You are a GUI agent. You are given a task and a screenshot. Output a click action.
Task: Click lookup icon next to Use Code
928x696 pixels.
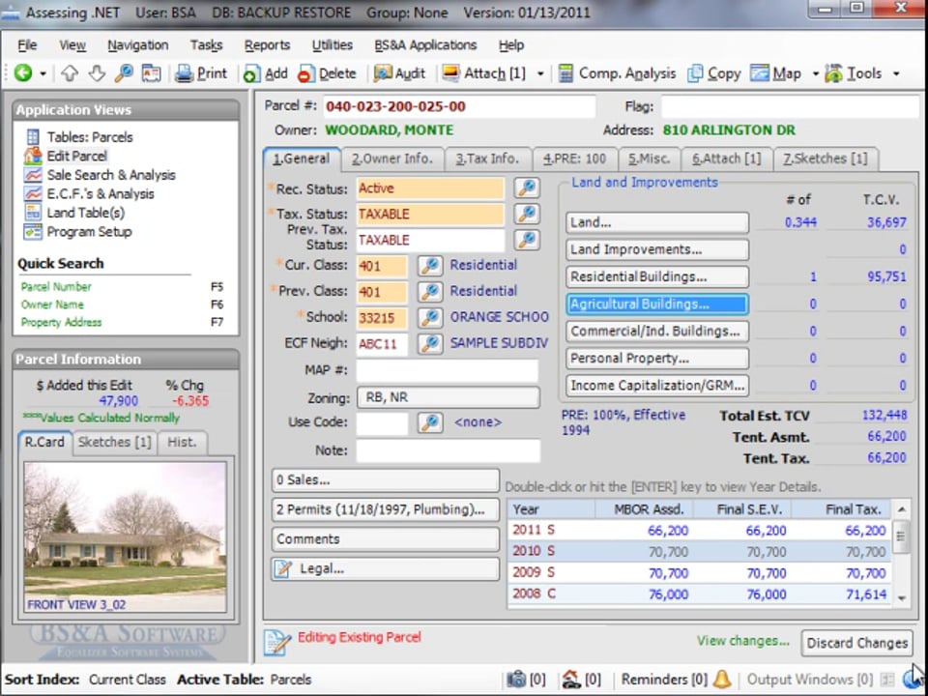pos(430,422)
